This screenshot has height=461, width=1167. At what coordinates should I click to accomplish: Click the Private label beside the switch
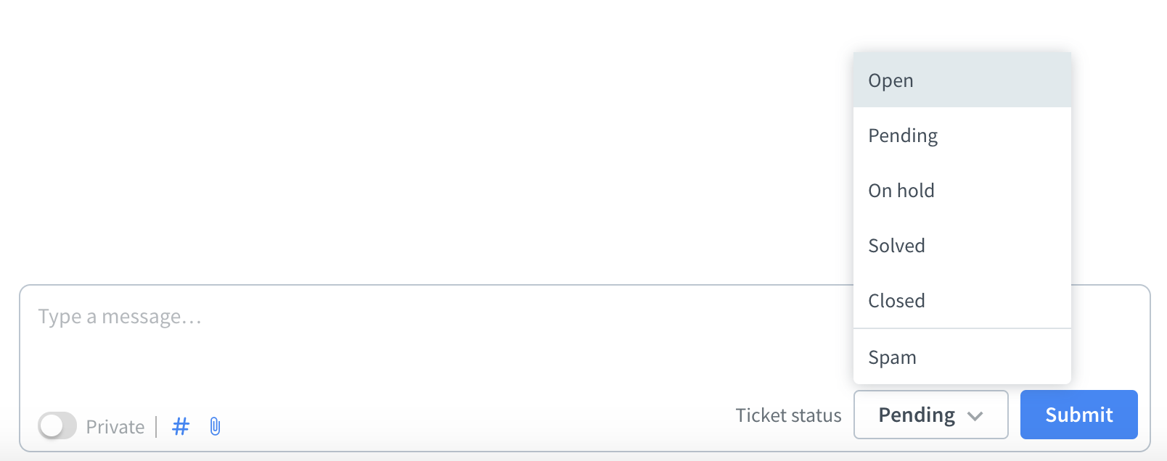point(115,427)
